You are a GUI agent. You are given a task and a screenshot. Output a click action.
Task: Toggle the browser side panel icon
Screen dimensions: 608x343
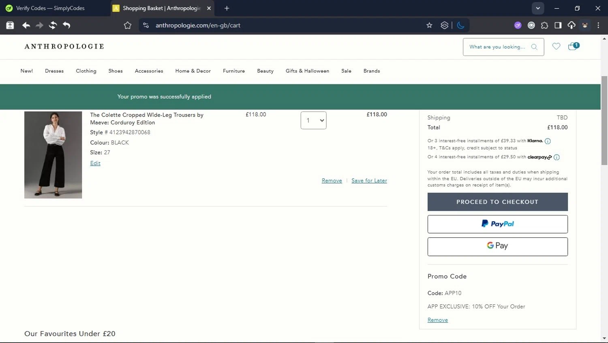pyautogui.click(x=558, y=26)
